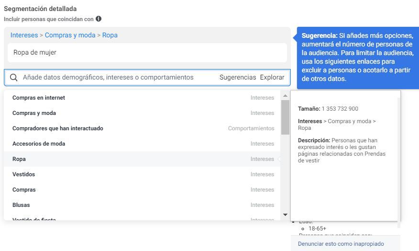Click the 'Tamaño: 1 353 732 900' value

(x=328, y=109)
